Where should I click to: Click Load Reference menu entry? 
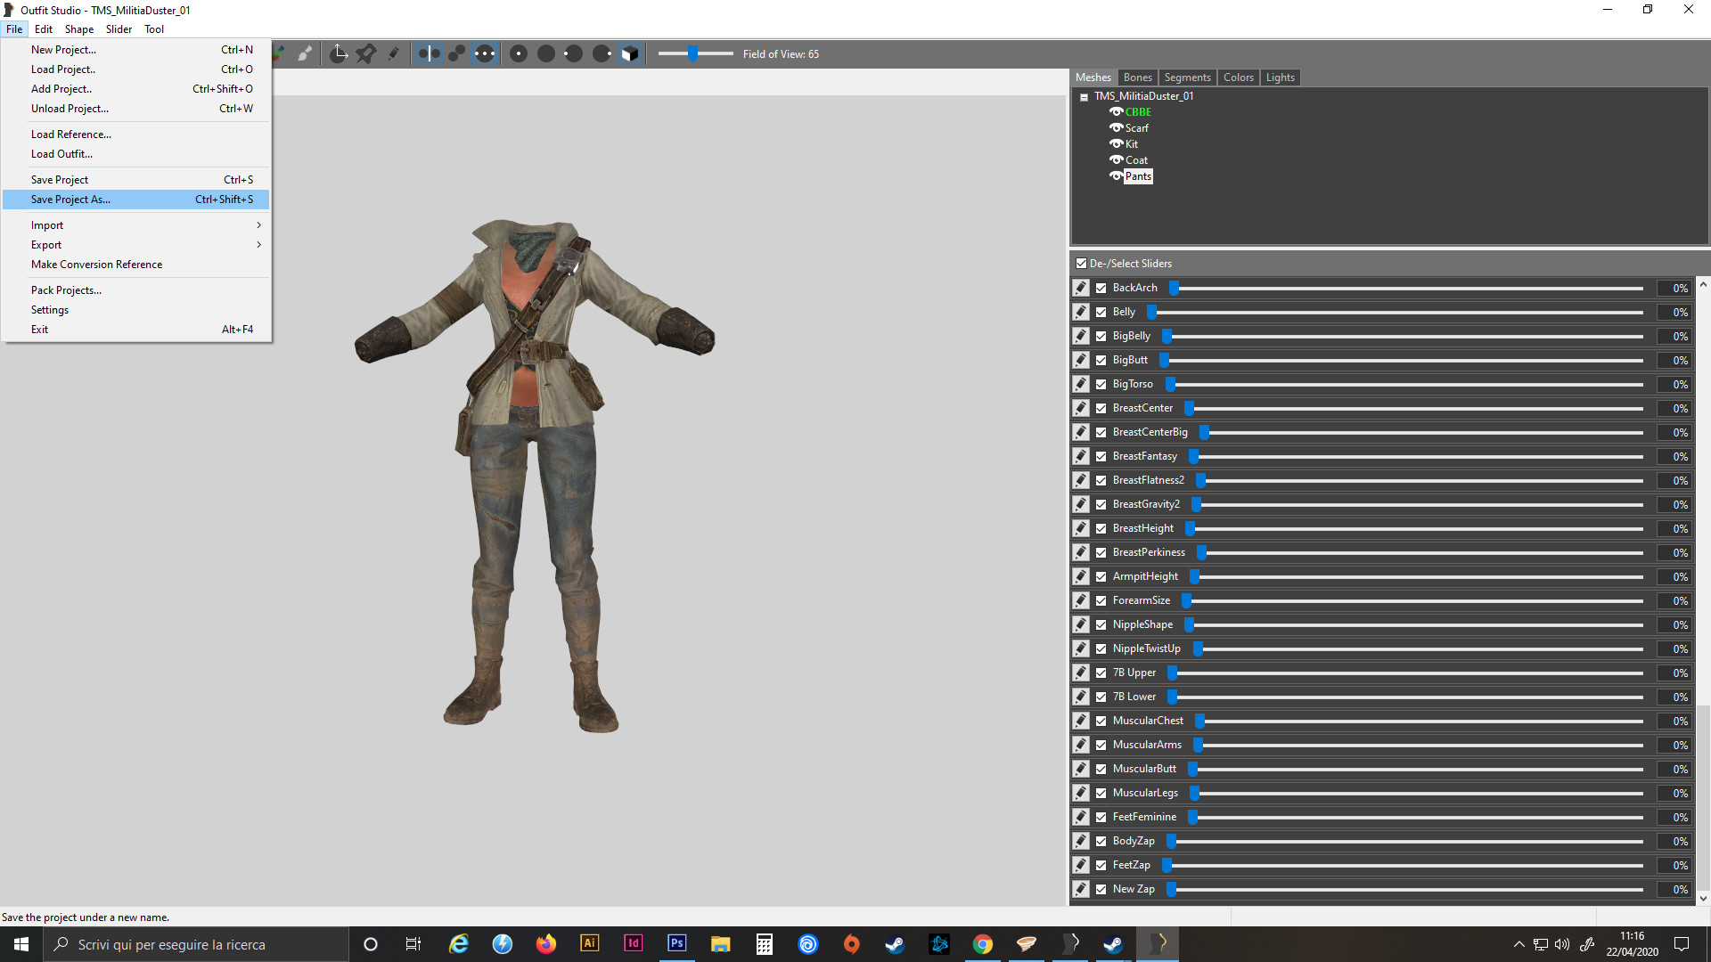pyautogui.click(x=71, y=135)
